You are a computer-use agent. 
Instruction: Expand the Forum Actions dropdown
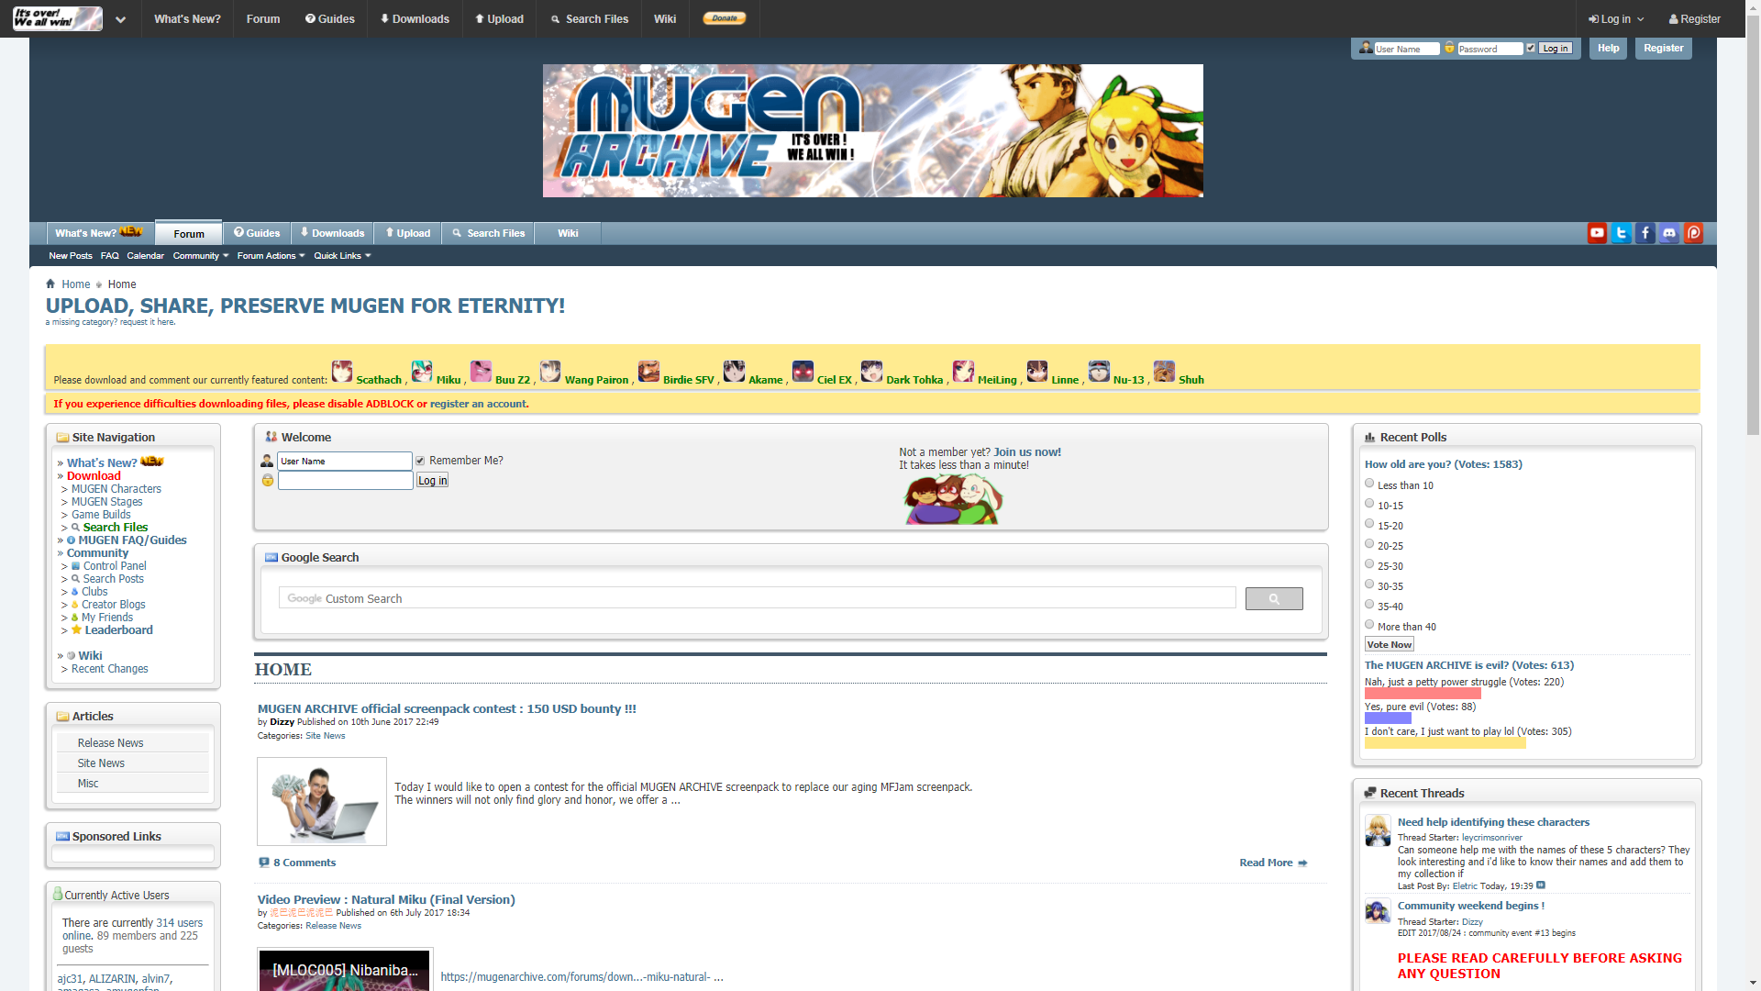click(x=267, y=255)
